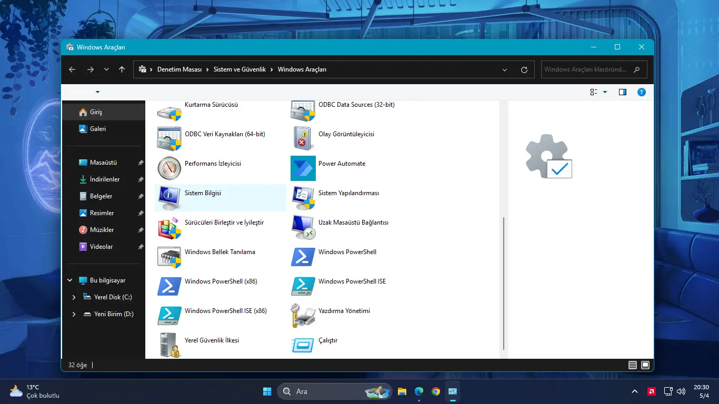Click the settings gear preview thumbnail
This screenshot has width=719, height=404.
(x=548, y=157)
